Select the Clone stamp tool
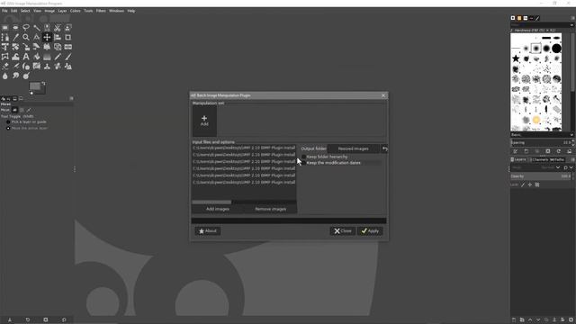 pos(47,66)
